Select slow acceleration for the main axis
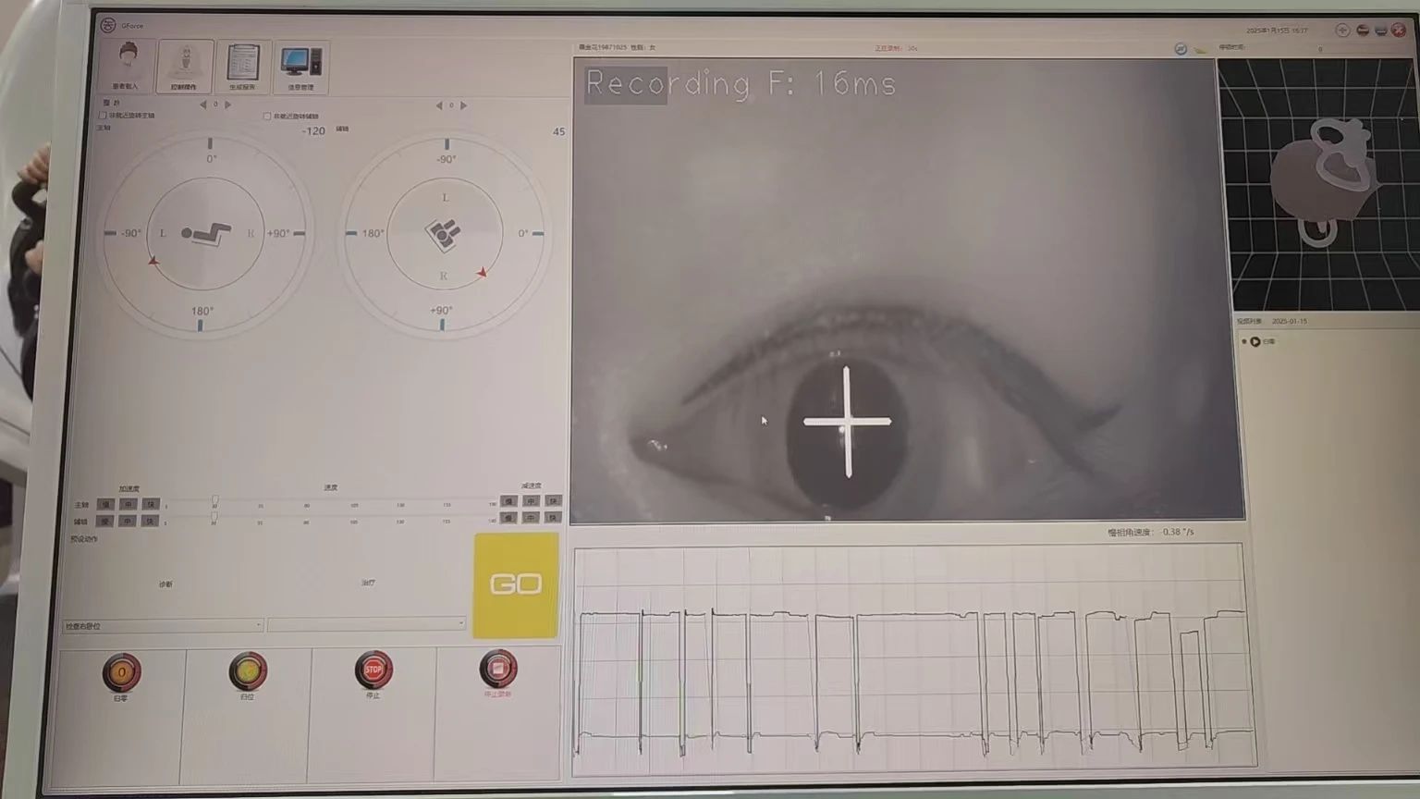Image resolution: width=1420 pixels, height=799 pixels. click(x=105, y=505)
